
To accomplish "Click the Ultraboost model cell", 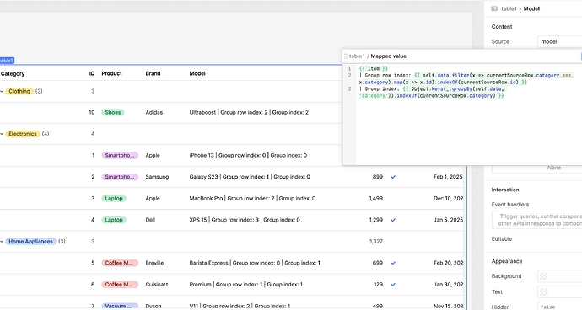I will pyautogui.click(x=249, y=112).
